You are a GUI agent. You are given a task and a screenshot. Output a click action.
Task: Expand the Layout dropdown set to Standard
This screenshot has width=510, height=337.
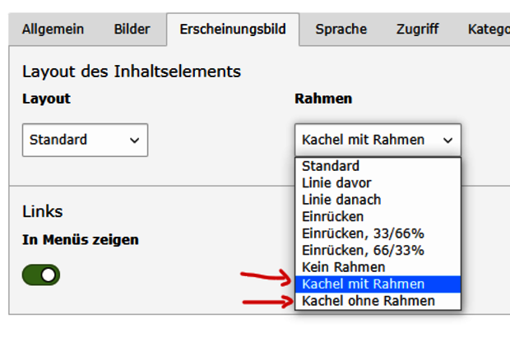click(85, 140)
